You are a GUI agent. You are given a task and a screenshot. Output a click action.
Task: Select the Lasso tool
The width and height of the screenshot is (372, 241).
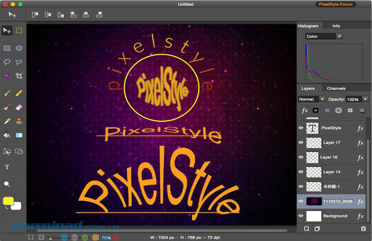pyautogui.click(x=7, y=62)
